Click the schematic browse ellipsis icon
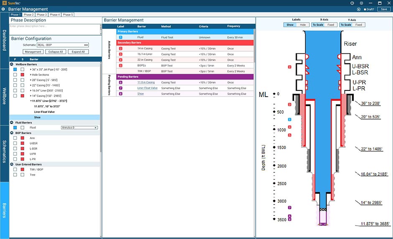 coord(86,45)
